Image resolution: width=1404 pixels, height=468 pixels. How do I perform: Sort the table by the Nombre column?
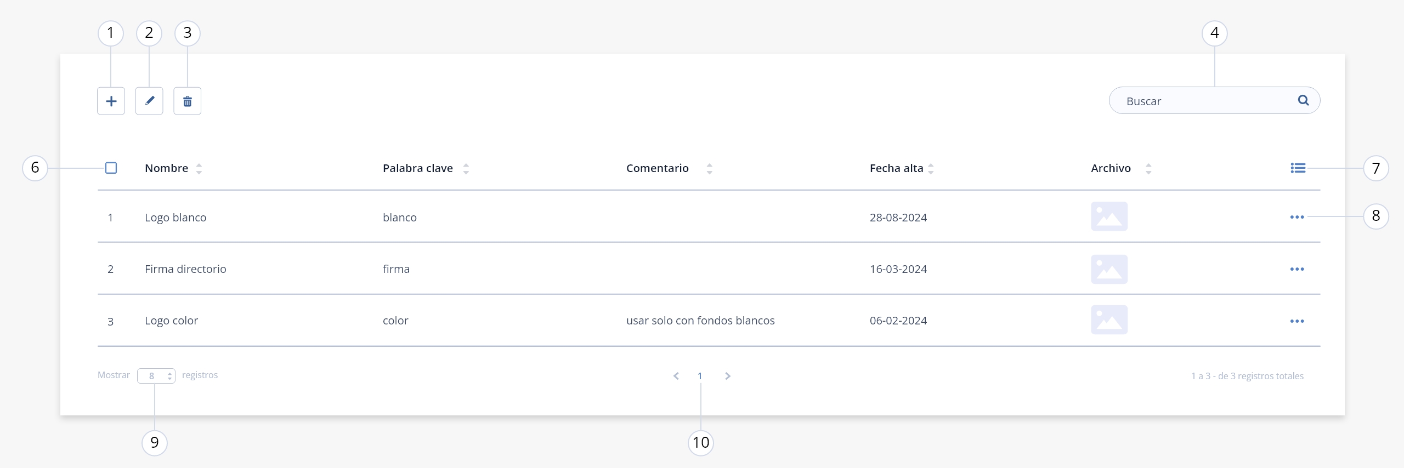(199, 169)
